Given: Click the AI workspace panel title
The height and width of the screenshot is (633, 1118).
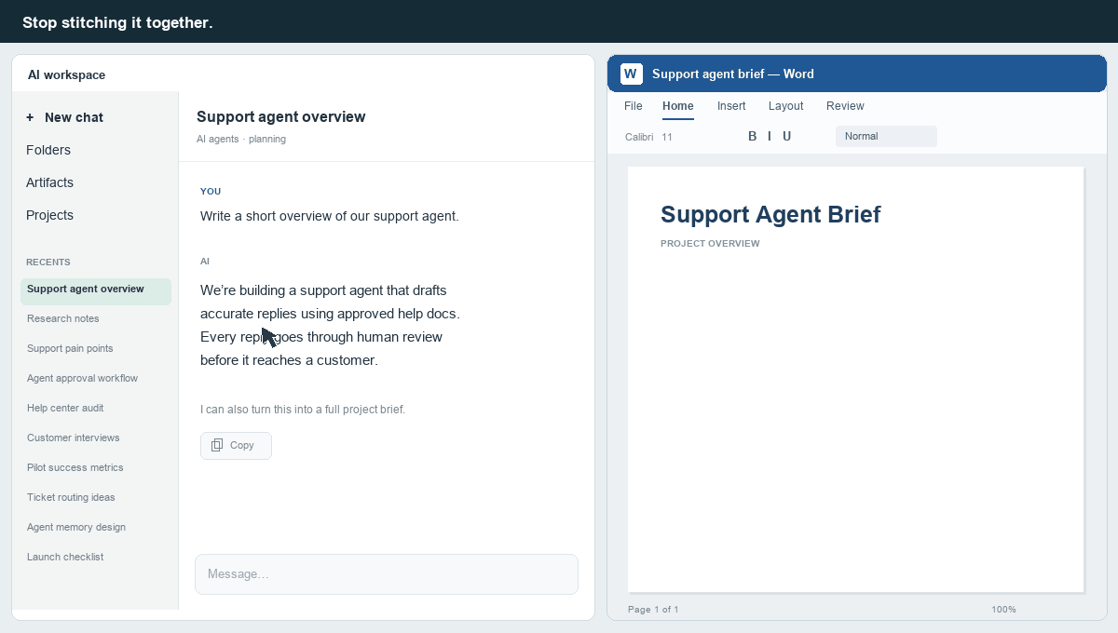Looking at the screenshot, I should pos(66,75).
